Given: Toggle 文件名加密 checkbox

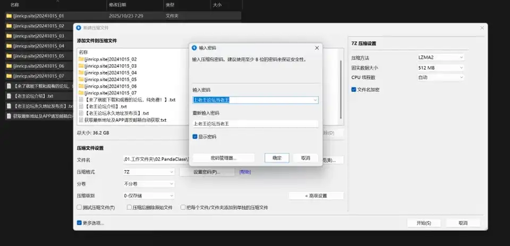Looking at the screenshot, I should click(x=354, y=89).
